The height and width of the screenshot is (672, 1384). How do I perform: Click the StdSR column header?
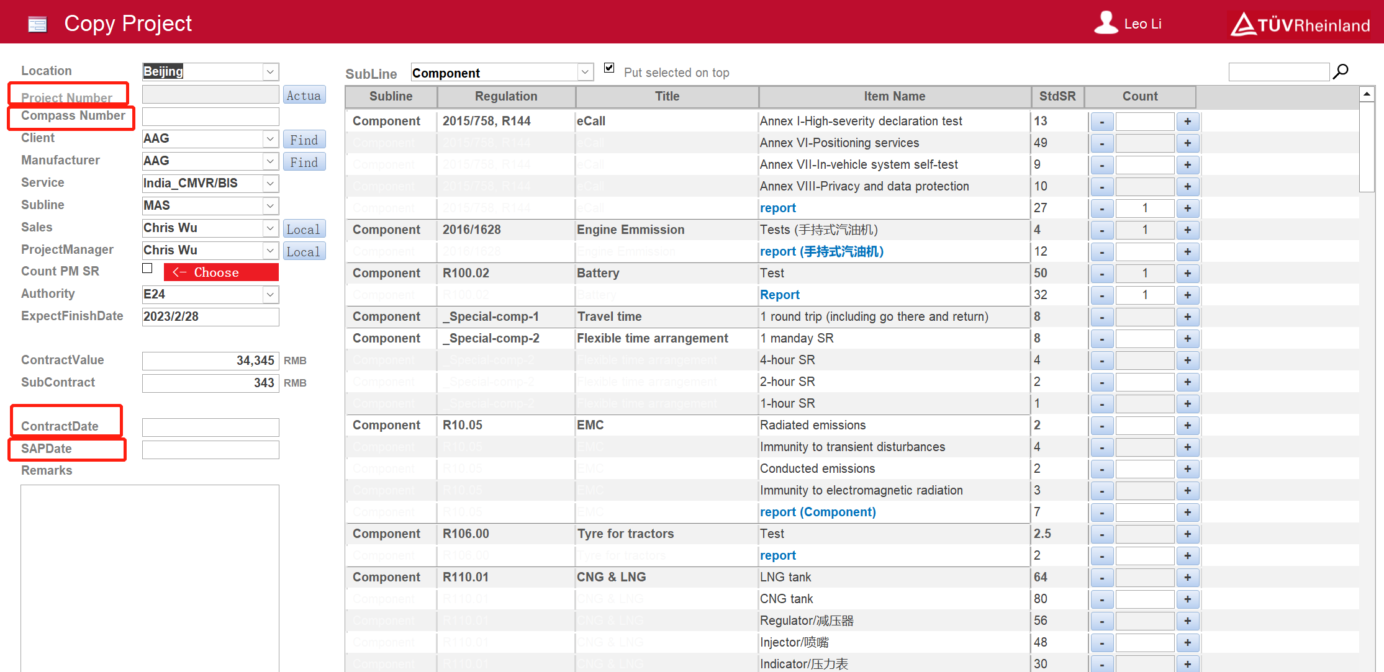1058,97
